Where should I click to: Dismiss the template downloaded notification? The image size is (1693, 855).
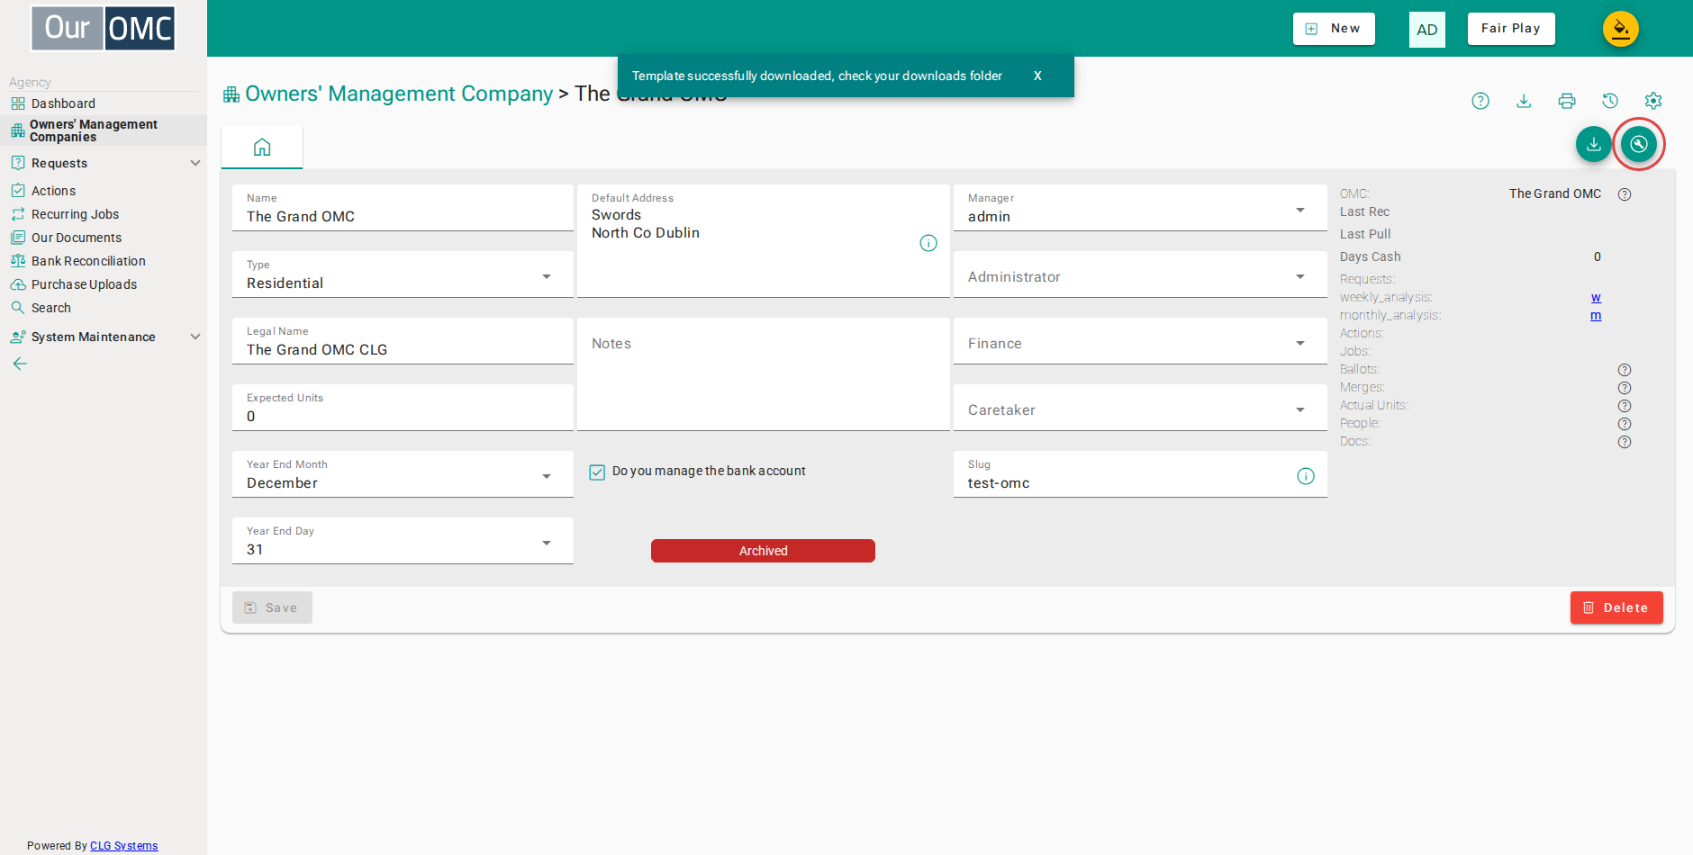tap(1037, 76)
